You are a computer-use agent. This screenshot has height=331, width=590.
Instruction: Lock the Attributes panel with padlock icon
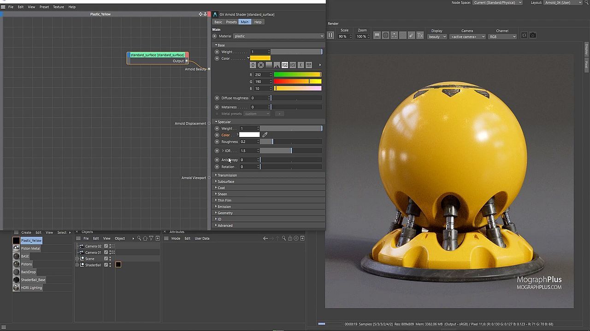(290, 239)
